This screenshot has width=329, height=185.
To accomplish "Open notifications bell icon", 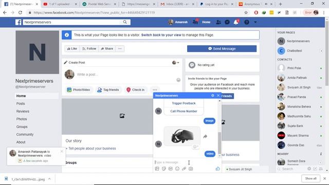I will tap(236, 22).
